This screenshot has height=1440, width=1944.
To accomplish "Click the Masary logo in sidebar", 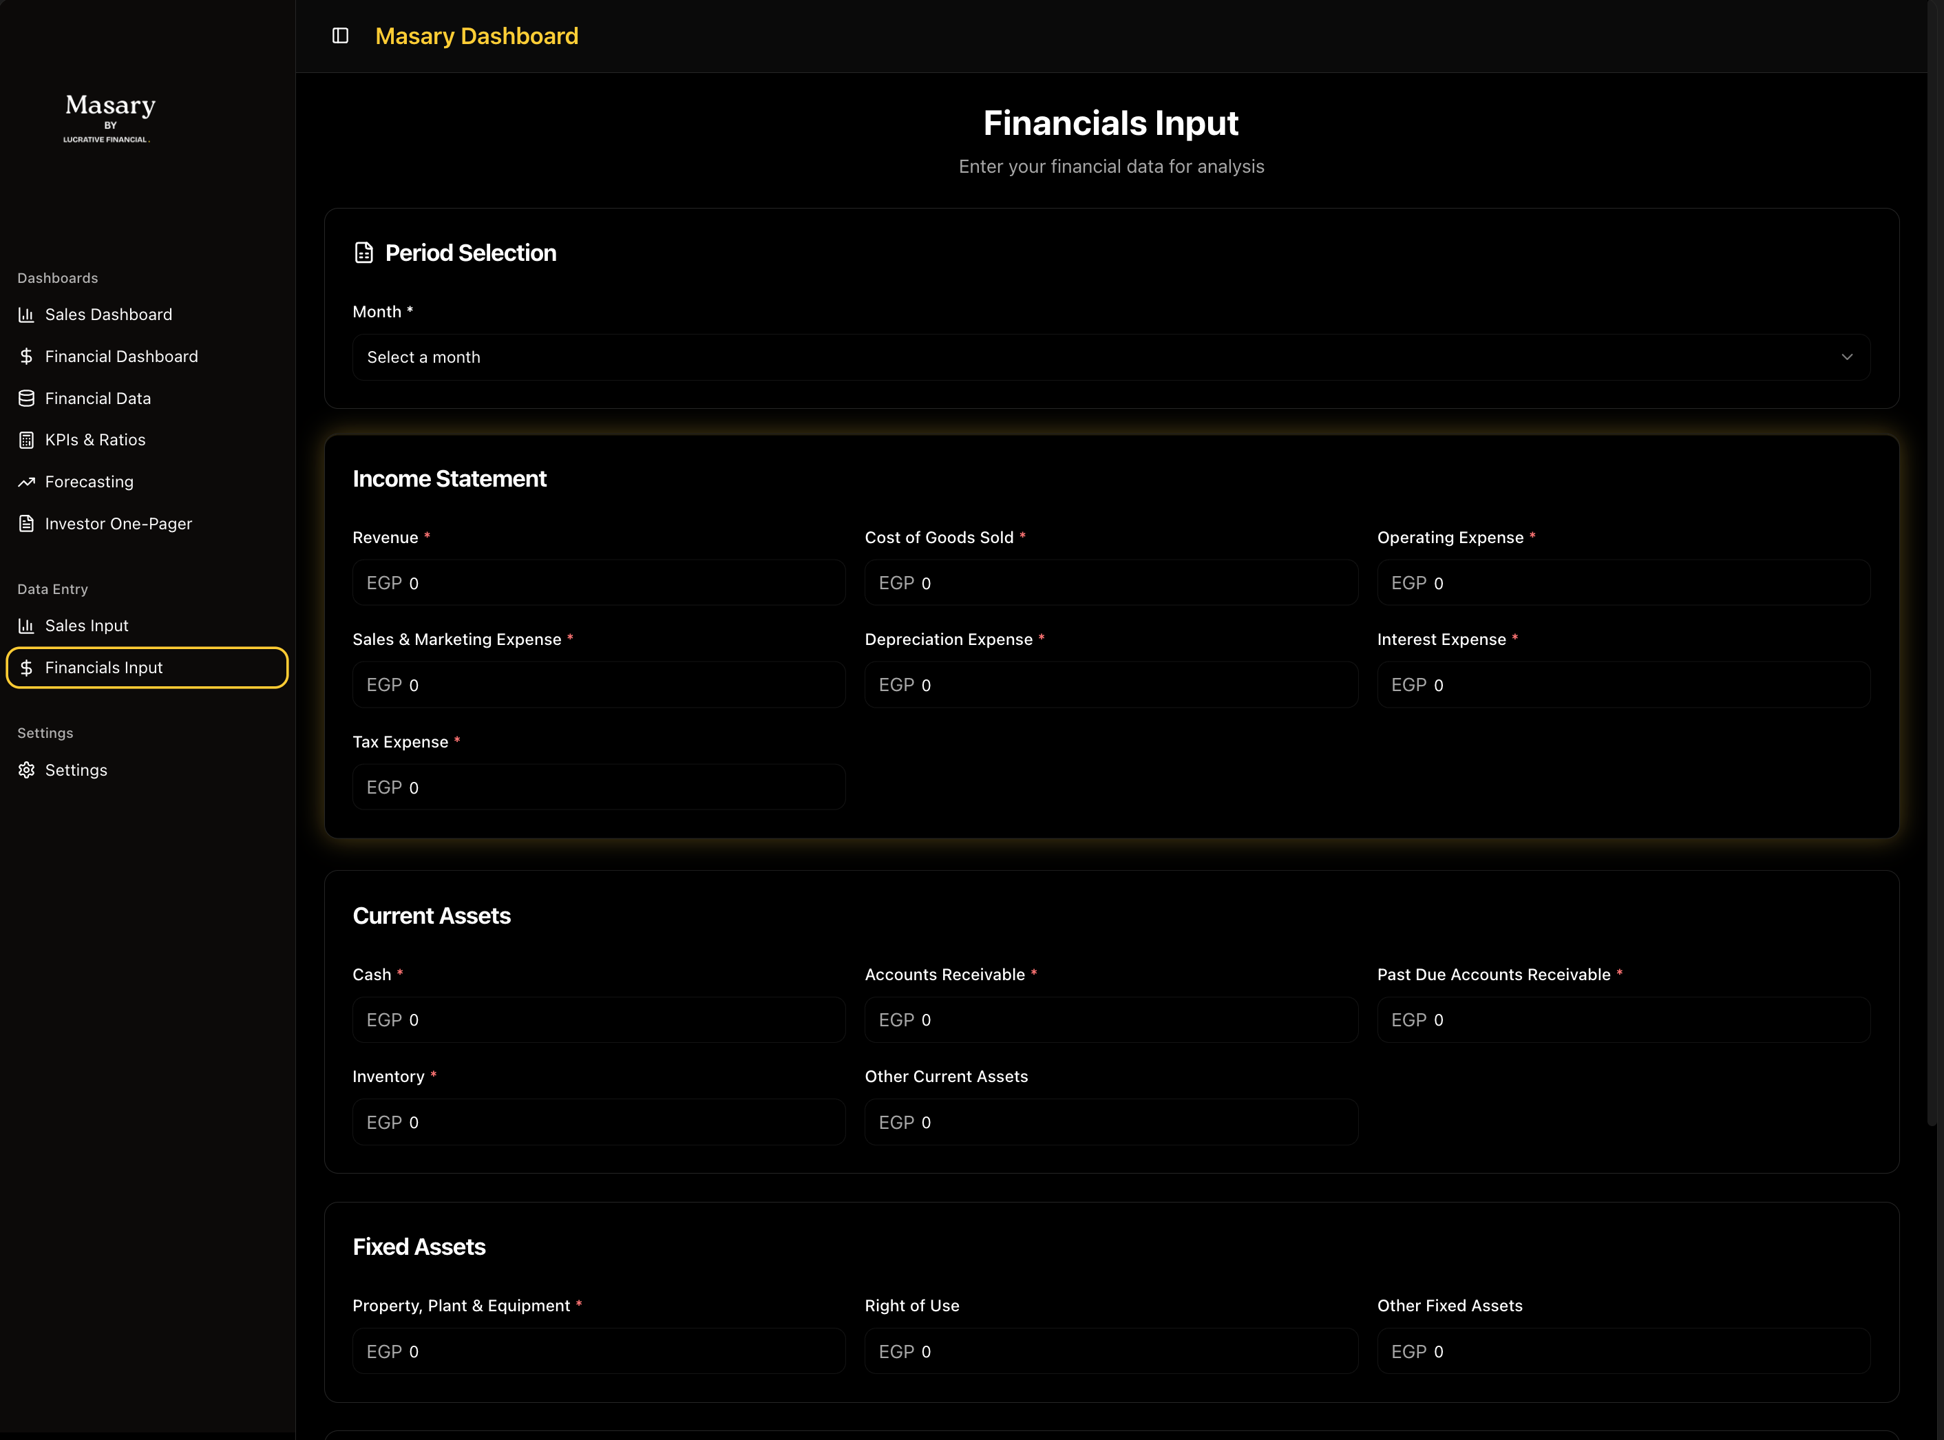I will pos(110,117).
